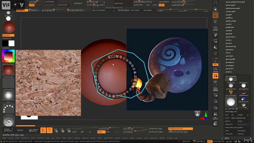
Task: Expand the Polypaint sub-palette
Action: [229, 18]
